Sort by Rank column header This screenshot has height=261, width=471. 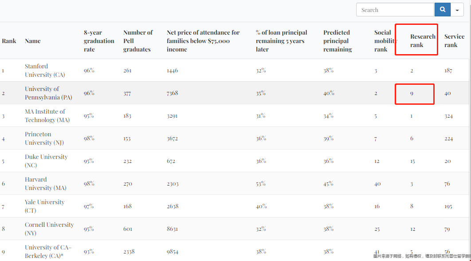tap(9, 41)
